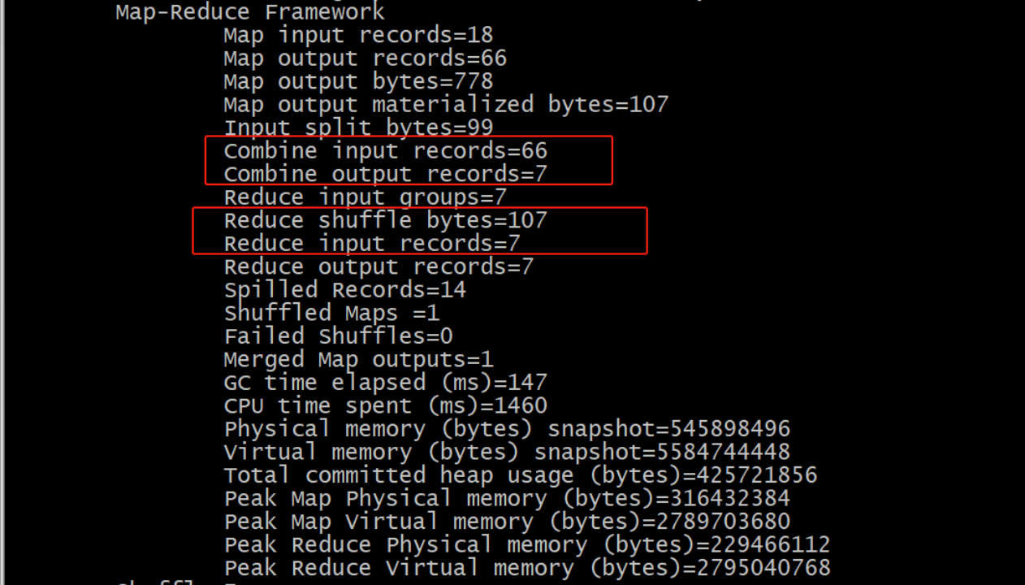
Task: Click the Map input records=18 line
Action: [358, 35]
